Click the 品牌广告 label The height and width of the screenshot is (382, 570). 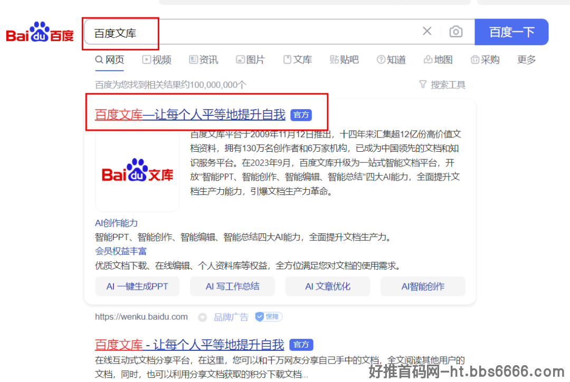coord(231,317)
